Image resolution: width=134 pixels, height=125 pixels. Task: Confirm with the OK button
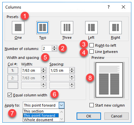(89, 116)
